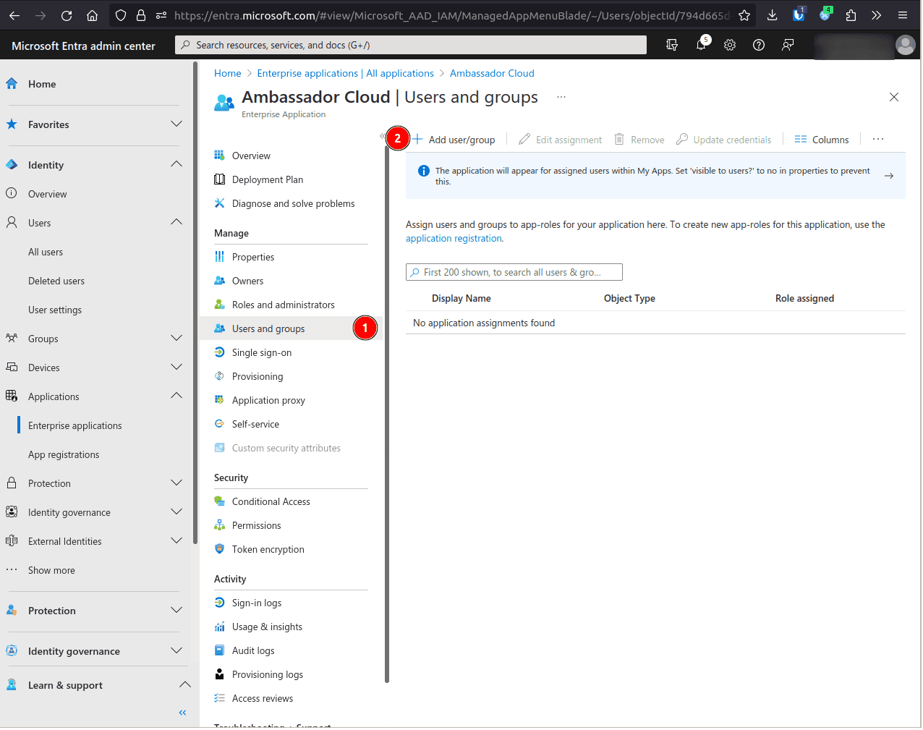Viewport: 923px width, 730px height.
Task: Click the application registration link
Action: (454, 238)
